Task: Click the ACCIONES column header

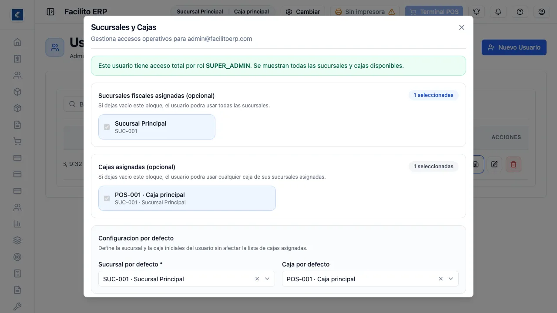Action: 506,137
